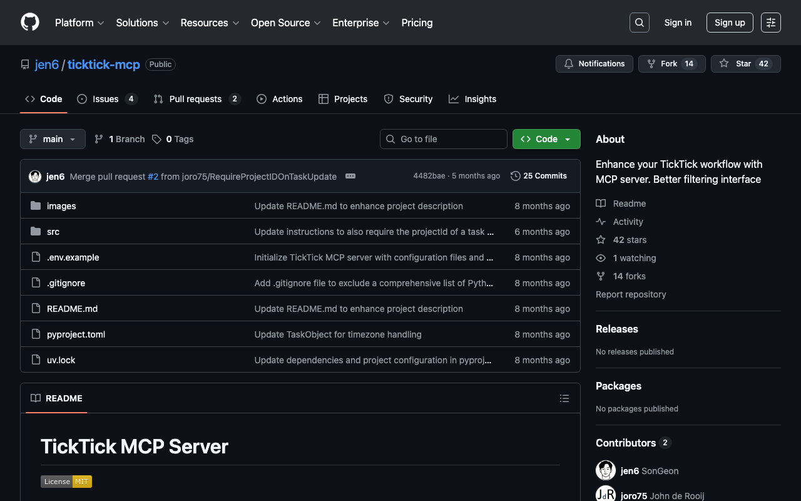This screenshot has height=501, width=801.
Task: Click the GitHub logo icon
Action: [x=30, y=23]
